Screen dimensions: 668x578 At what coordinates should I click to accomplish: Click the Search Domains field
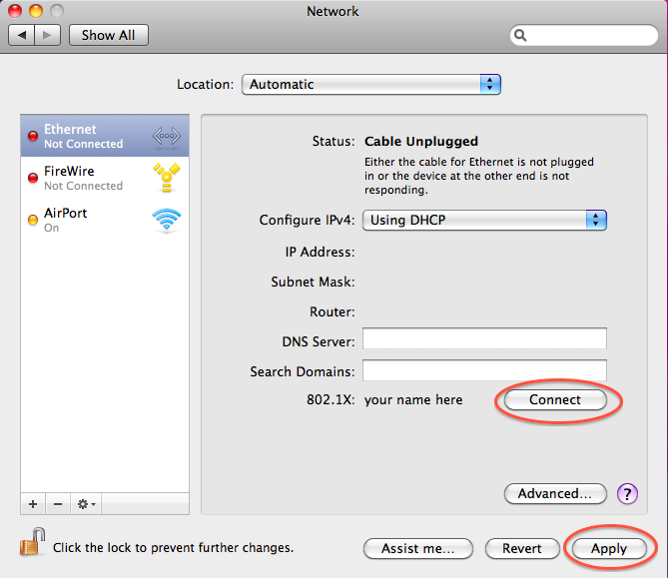484,370
